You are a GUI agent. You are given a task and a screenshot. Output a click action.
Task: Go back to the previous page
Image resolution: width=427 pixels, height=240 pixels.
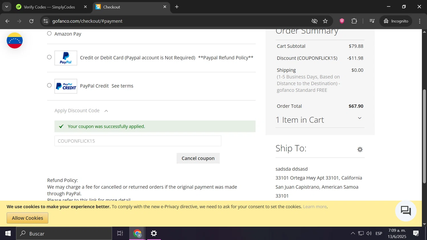pyautogui.click(x=7, y=21)
